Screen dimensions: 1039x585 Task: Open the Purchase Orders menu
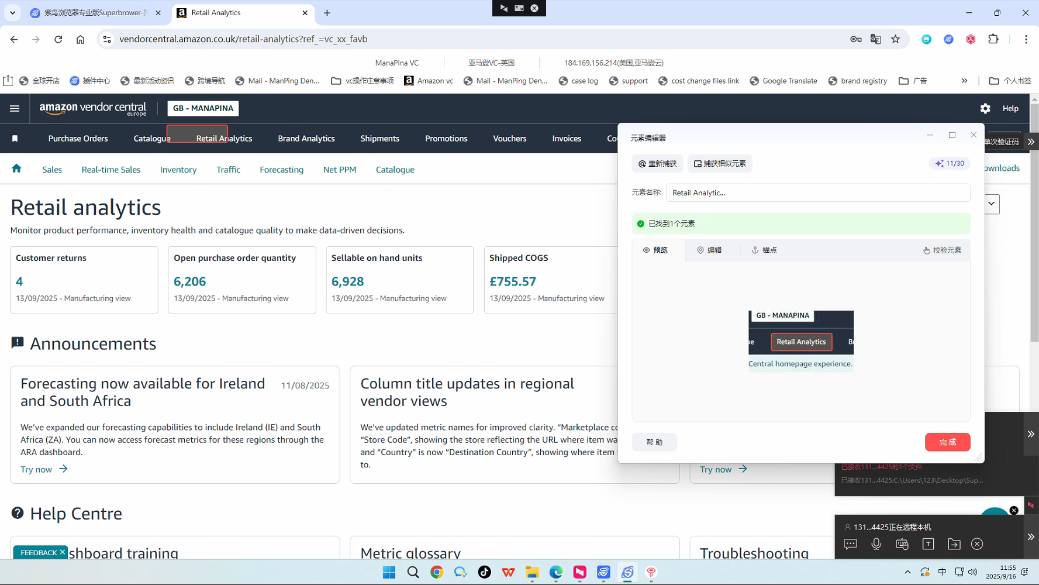(x=78, y=139)
